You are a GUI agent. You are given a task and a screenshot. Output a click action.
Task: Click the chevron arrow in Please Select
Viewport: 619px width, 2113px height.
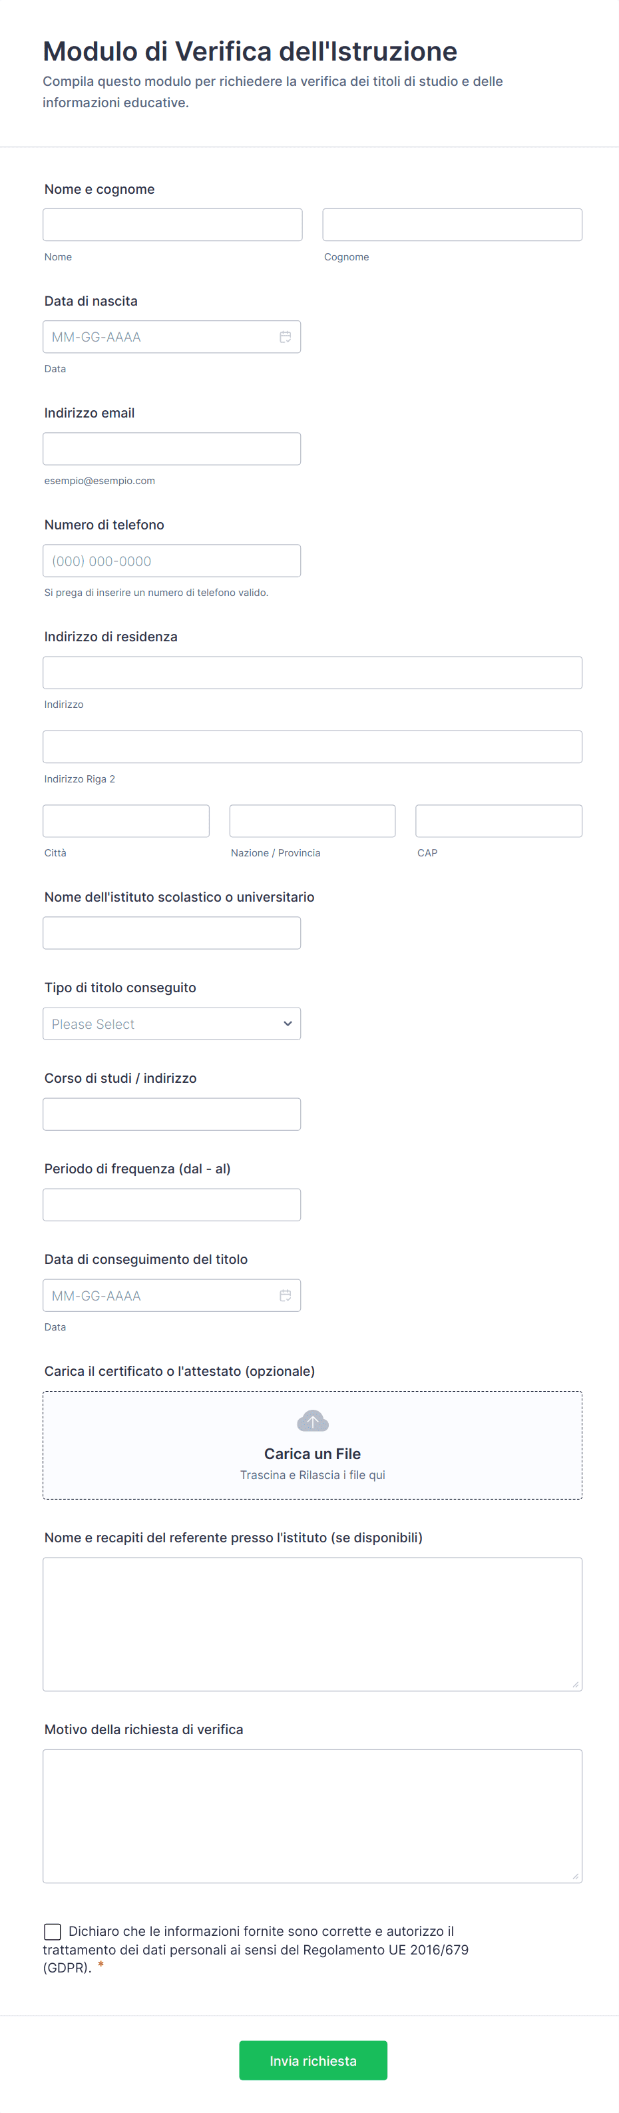coord(288,1024)
